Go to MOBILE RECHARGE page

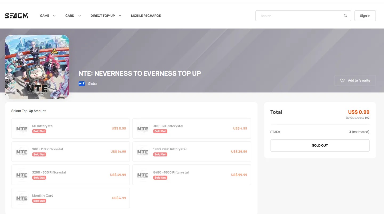[146, 16]
